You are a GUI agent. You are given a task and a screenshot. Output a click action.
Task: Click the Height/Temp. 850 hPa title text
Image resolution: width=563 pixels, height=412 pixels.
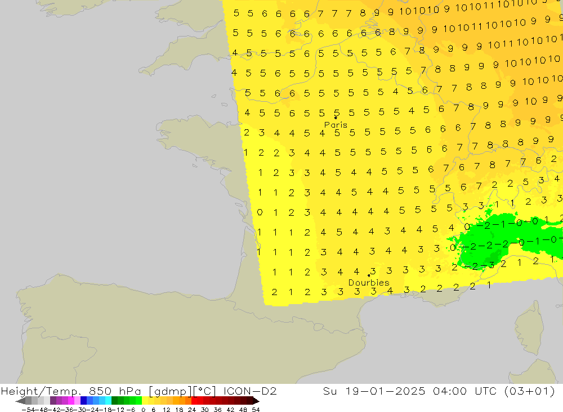(x=71, y=391)
